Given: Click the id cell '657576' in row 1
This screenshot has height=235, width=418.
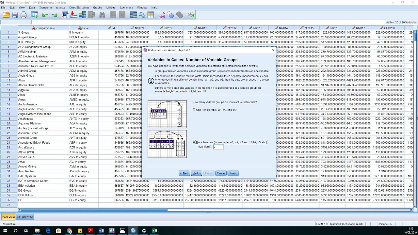Looking at the screenshot, I should pyautogui.click(x=111, y=33).
